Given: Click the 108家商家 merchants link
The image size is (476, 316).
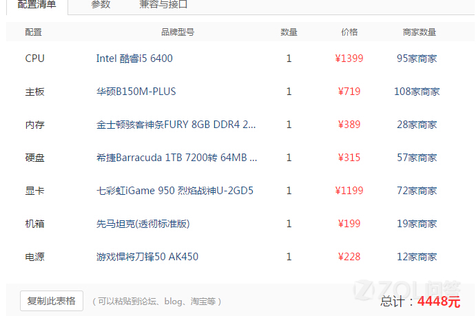Looking at the screenshot, I should (x=417, y=92).
